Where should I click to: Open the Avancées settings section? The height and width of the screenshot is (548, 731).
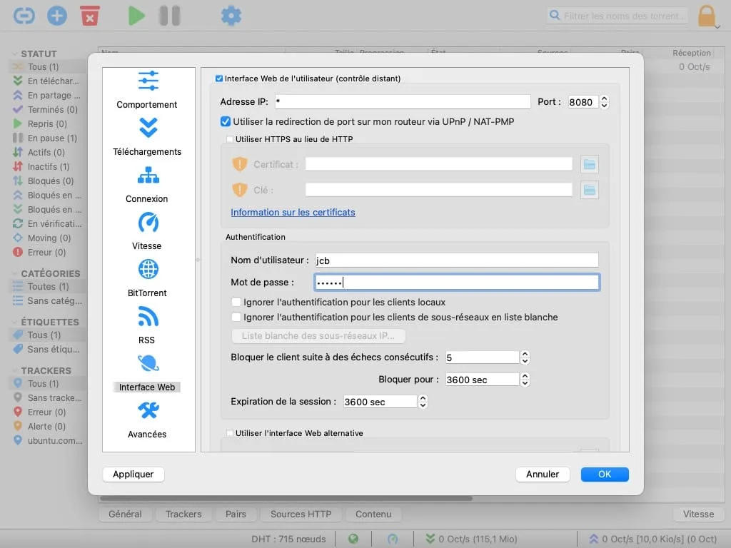point(147,420)
